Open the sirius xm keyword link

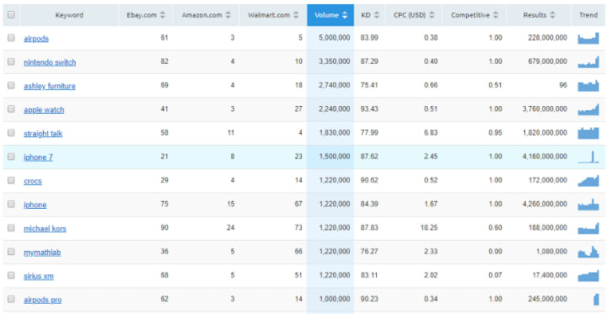coord(38,276)
